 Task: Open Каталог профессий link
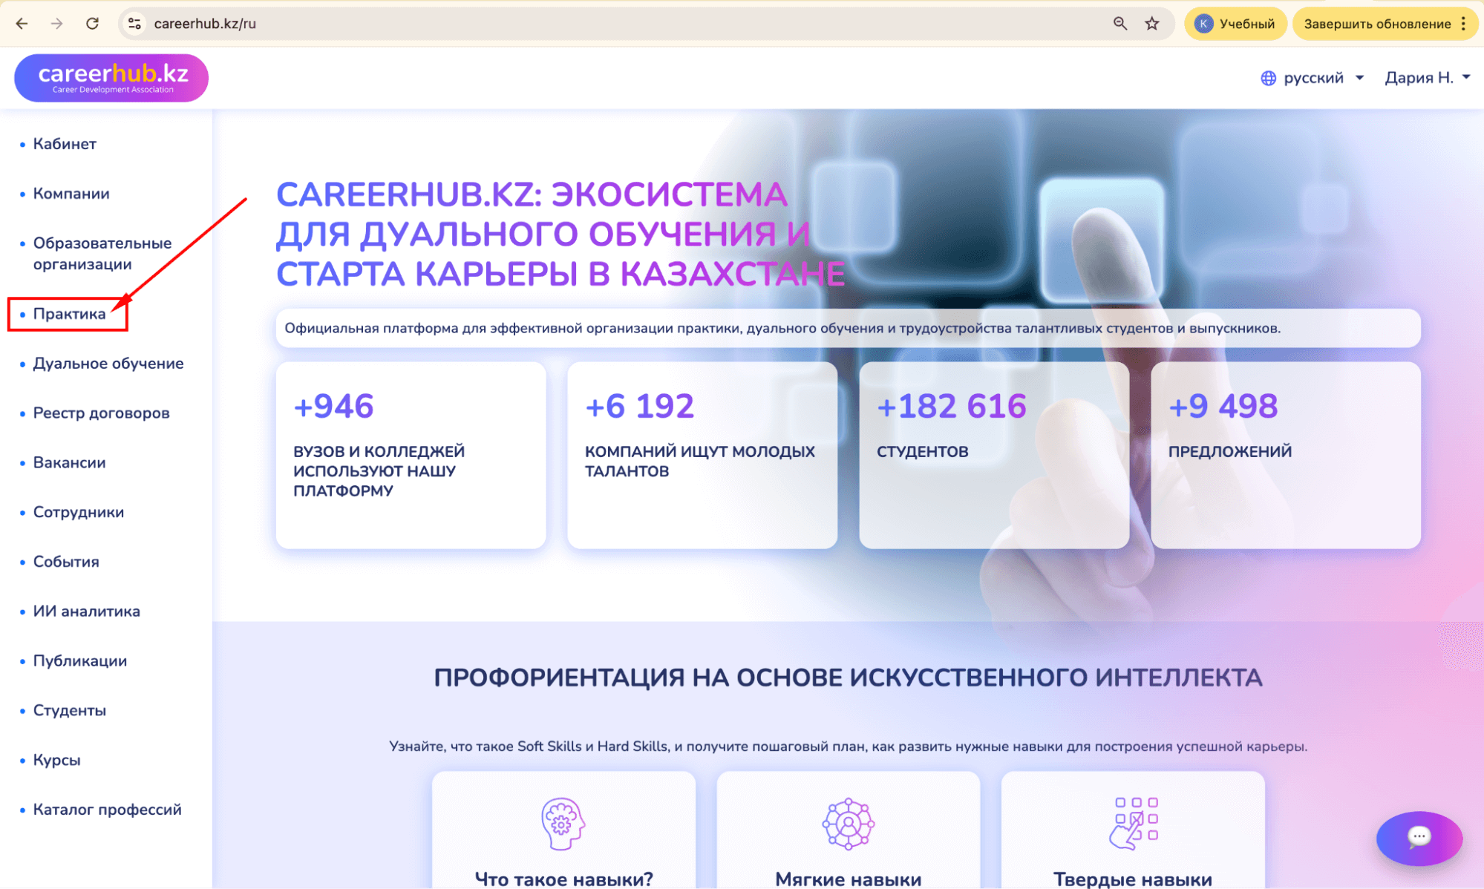107,810
